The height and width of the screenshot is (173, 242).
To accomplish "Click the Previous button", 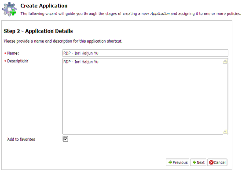I will (177, 162).
